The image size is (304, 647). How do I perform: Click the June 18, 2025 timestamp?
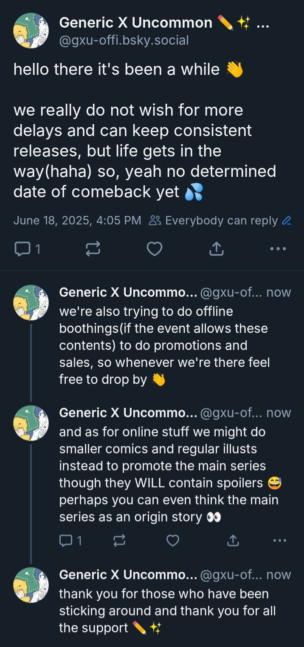click(77, 221)
